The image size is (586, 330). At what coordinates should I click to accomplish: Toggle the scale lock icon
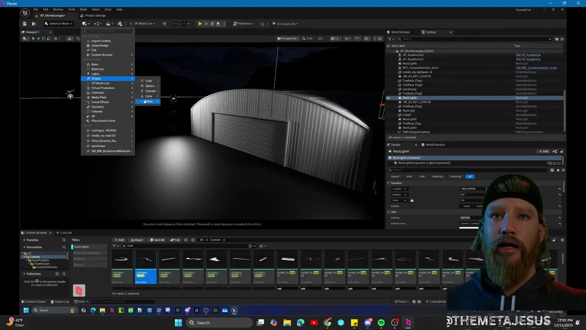click(412, 200)
